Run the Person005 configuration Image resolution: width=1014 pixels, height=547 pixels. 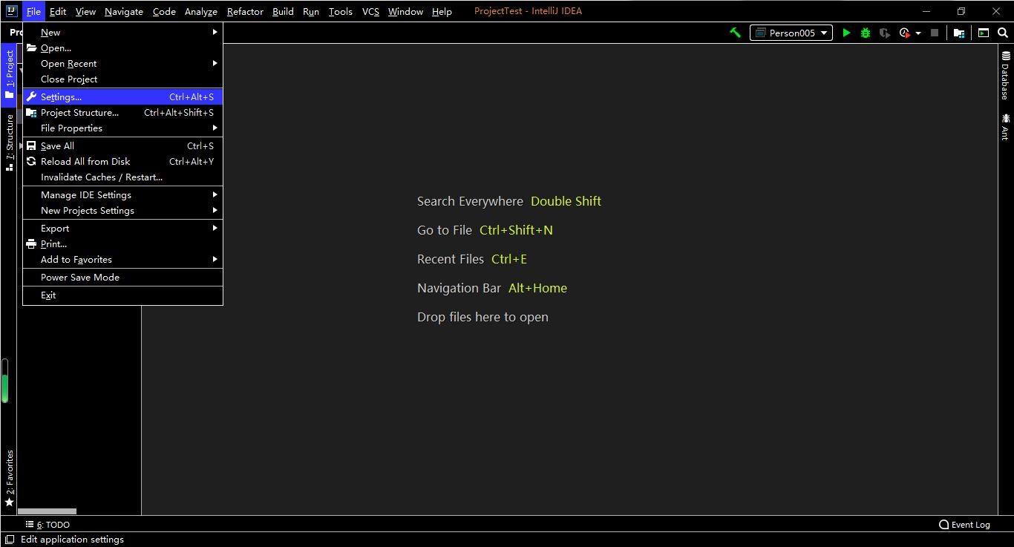845,33
